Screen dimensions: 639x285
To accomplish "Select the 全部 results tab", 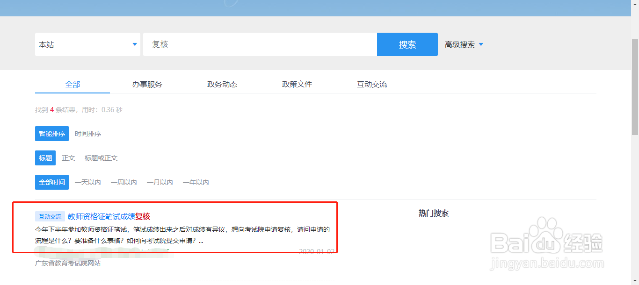I will tap(72, 84).
